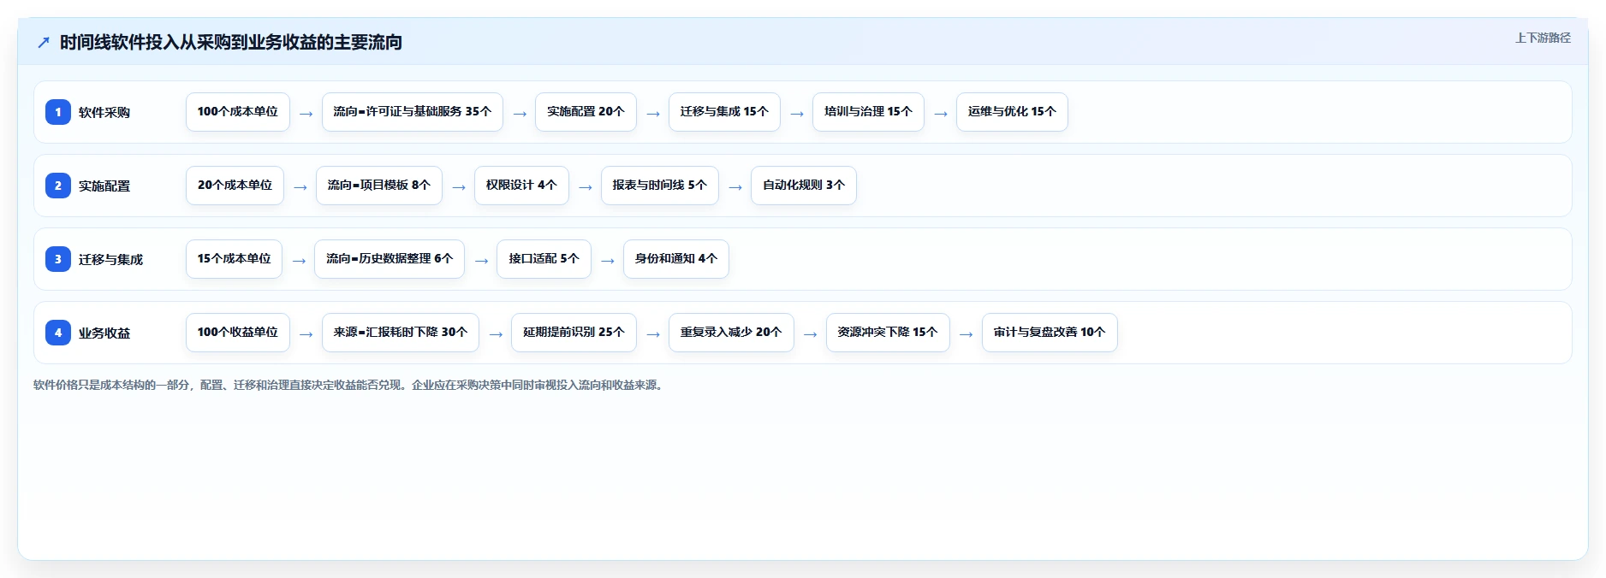Click the 流向=项目模板 8个 chip
This screenshot has height=578, width=1606.
[379, 186]
